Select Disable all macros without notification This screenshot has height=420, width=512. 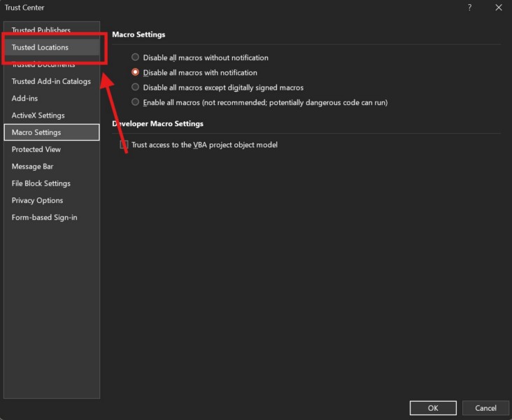tap(136, 57)
